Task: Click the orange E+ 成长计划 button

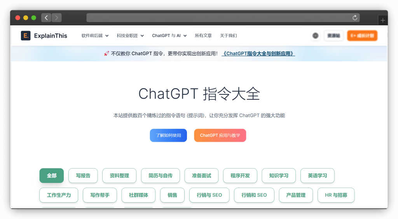Action: click(x=362, y=36)
